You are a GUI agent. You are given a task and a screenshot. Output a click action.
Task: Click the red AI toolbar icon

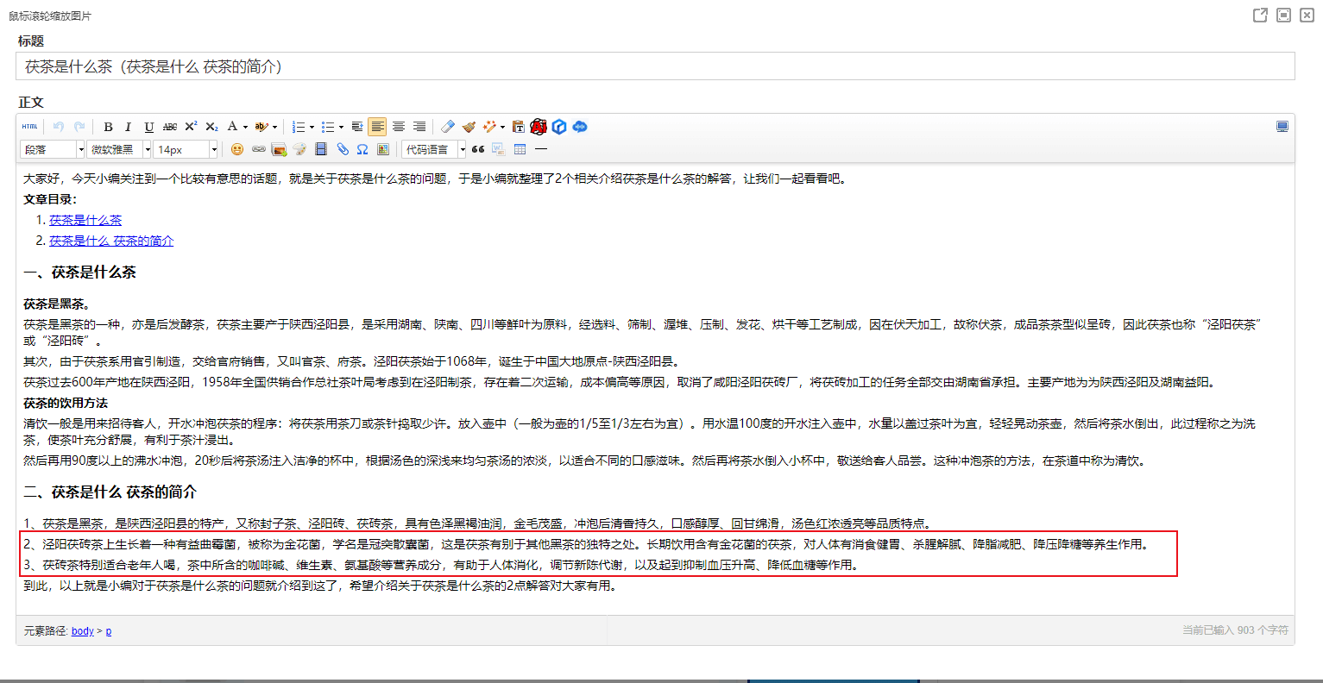[539, 127]
